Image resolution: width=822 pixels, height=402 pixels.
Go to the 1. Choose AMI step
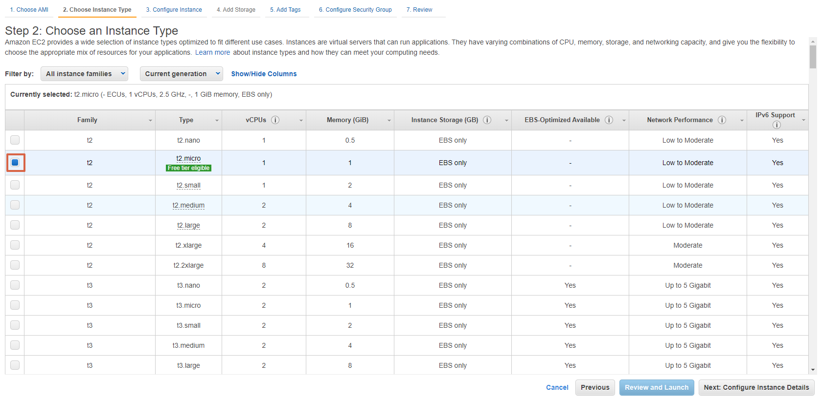29,10
